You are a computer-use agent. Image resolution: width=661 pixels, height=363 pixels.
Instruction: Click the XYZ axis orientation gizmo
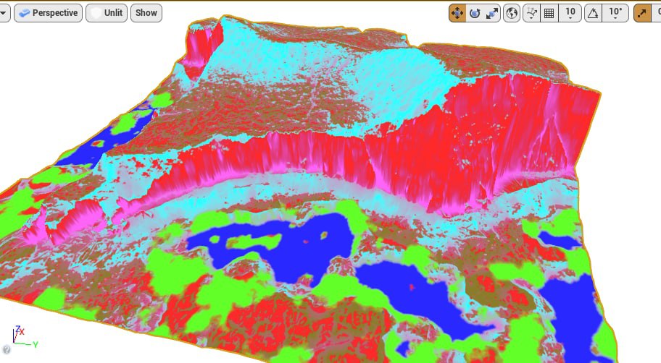click(25, 336)
